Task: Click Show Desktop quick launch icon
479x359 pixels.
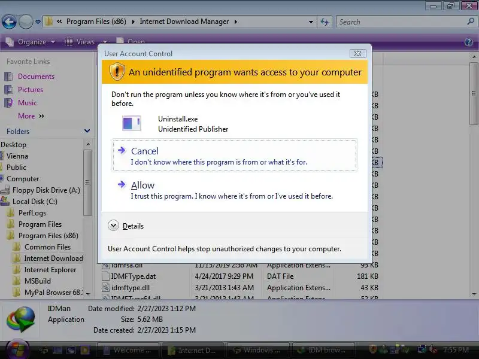Action: coord(57,350)
